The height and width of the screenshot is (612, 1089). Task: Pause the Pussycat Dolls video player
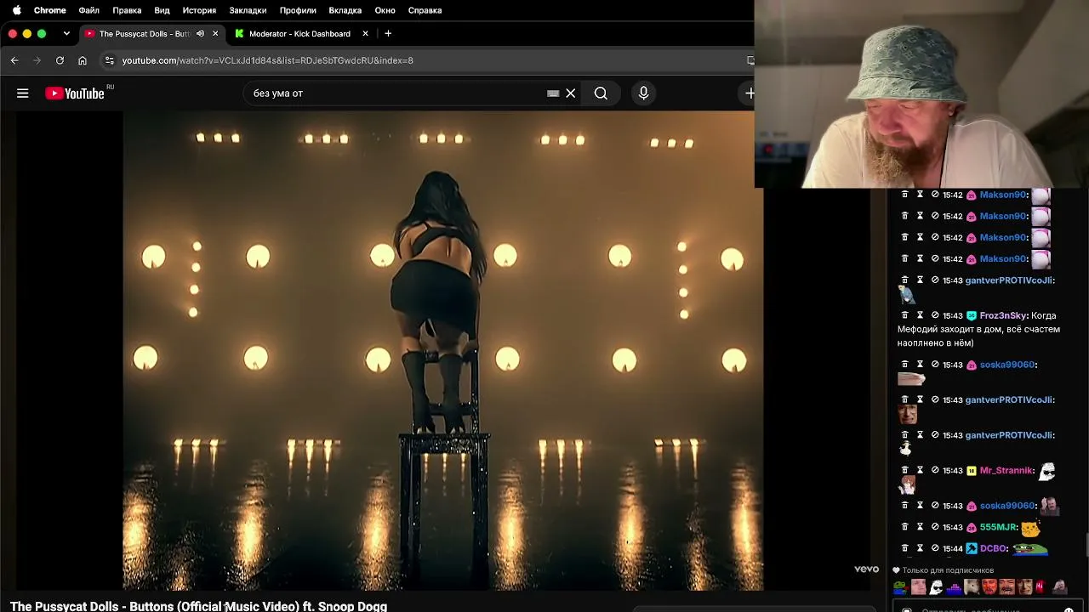tap(443, 350)
